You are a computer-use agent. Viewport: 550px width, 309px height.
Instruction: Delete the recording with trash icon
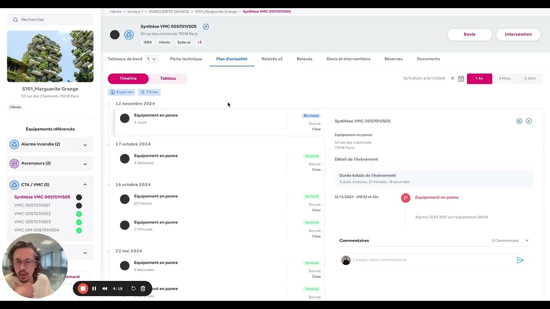(143, 288)
